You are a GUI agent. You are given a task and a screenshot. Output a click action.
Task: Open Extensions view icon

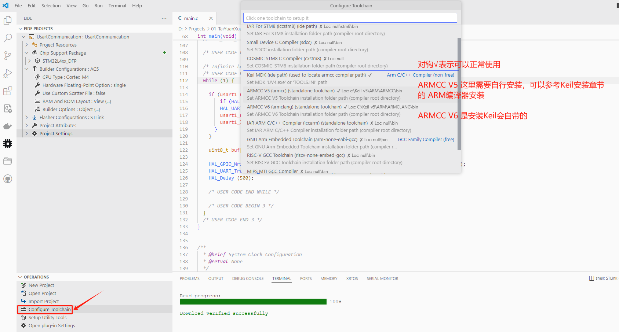coord(8,91)
